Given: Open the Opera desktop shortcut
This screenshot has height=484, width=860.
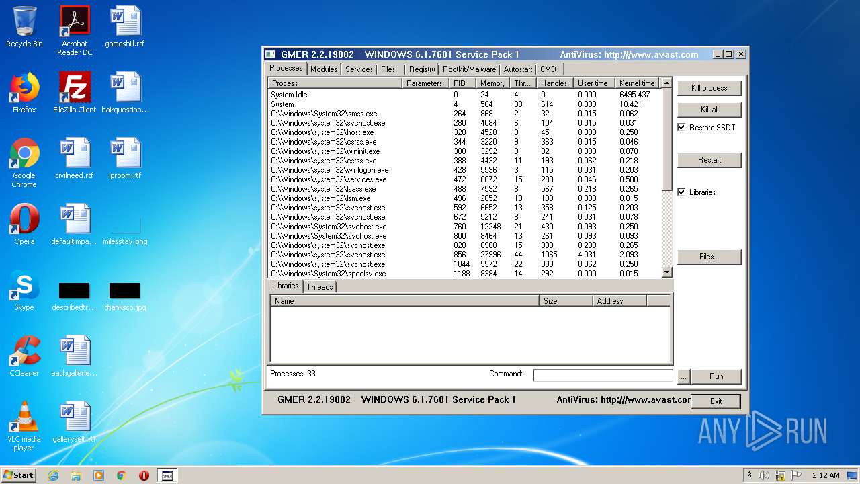Looking at the screenshot, I should 24,225.
